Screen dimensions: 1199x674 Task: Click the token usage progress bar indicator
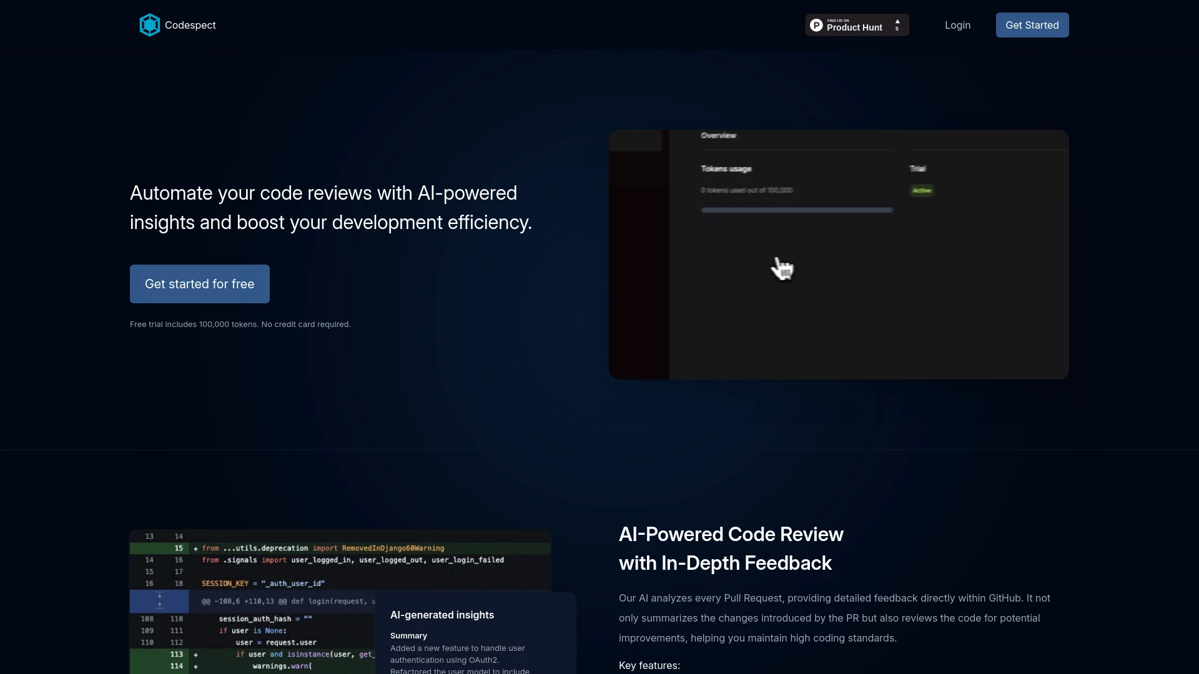point(796,210)
